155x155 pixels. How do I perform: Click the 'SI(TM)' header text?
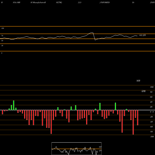(x=59, y=2)
